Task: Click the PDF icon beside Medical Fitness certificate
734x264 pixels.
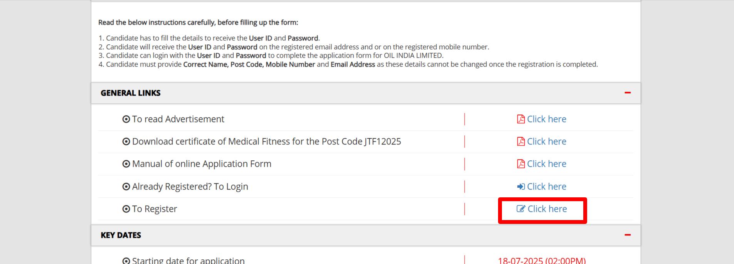Action: [x=521, y=141]
